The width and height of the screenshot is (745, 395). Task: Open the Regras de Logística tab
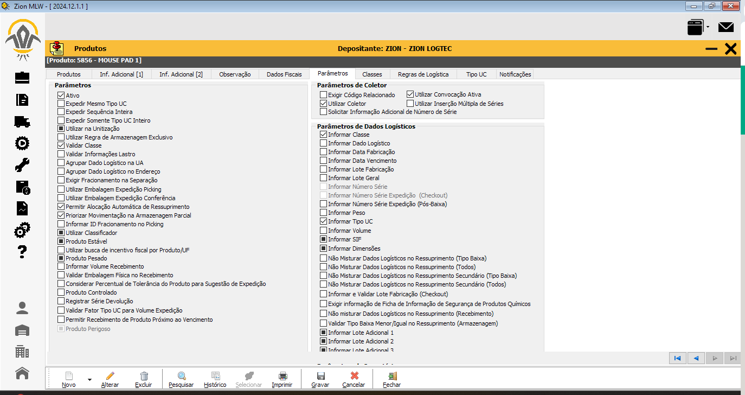tap(423, 74)
